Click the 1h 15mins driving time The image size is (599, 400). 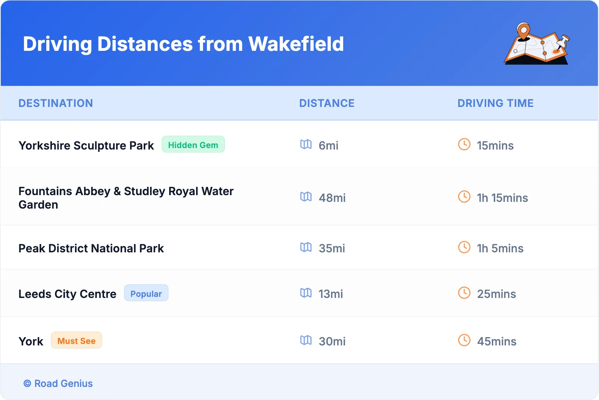coord(502,198)
